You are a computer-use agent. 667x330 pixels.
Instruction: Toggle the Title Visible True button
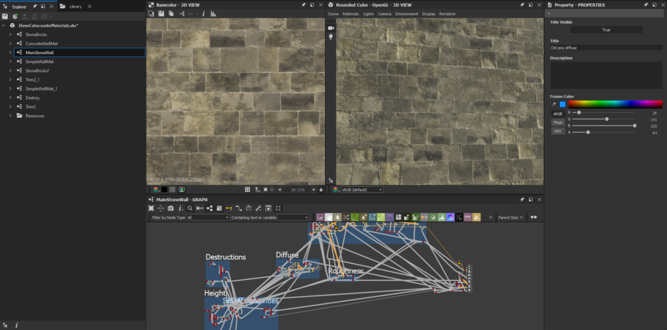click(x=606, y=30)
